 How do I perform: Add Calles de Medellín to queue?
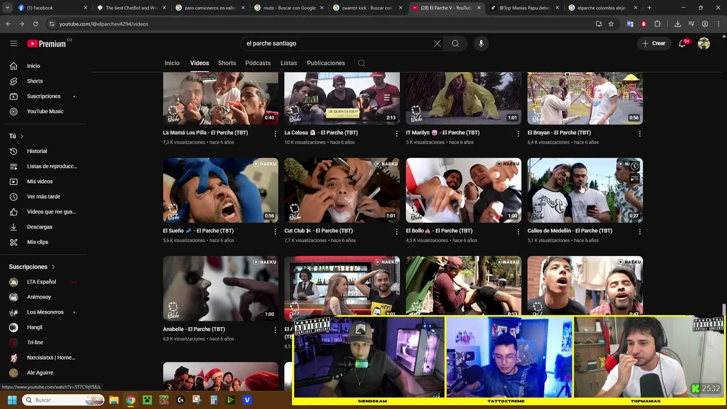[634, 178]
